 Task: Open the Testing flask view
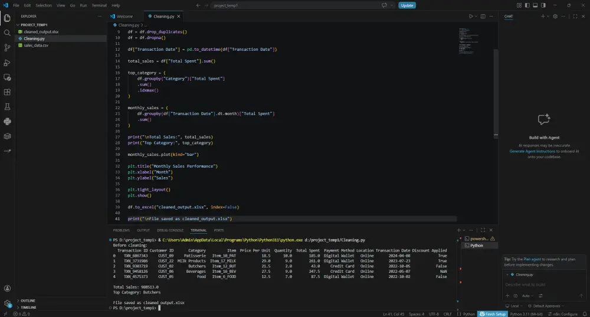(7, 106)
